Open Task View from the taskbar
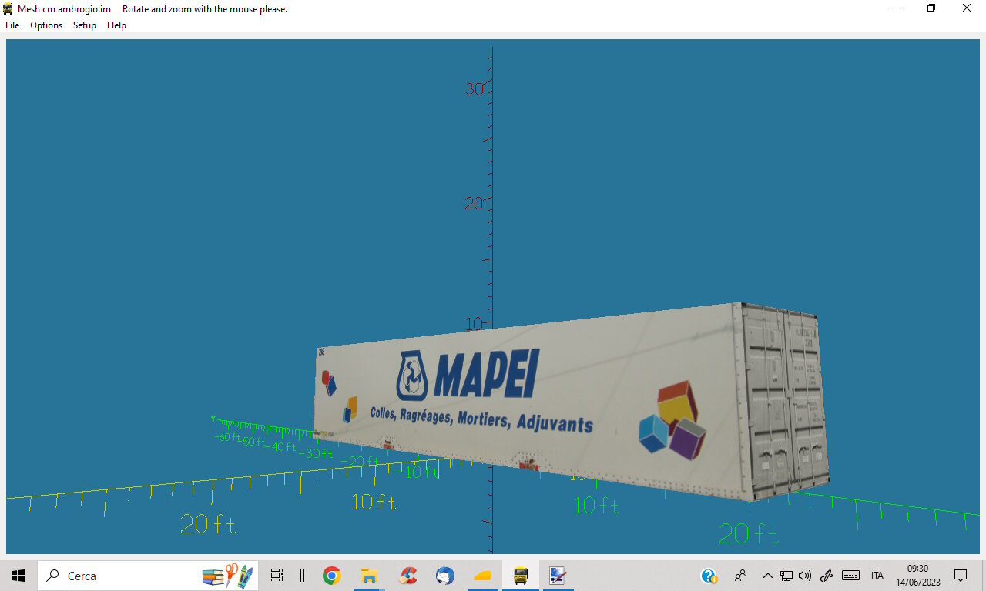The width and height of the screenshot is (986, 591). tap(277, 576)
